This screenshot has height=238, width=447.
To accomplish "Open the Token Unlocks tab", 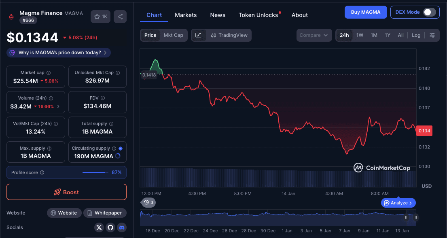I will pyautogui.click(x=258, y=15).
